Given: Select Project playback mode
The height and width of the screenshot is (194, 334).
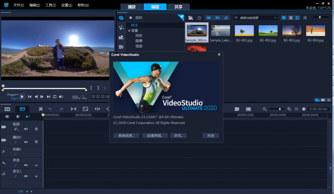Looking at the screenshot, I should 12,95.
